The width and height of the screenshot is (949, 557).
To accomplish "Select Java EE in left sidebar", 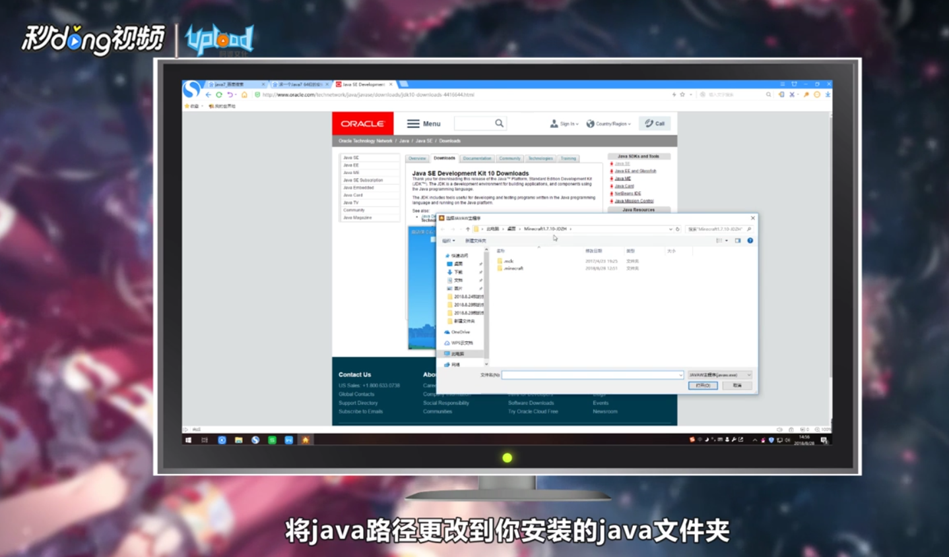I will point(351,165).
